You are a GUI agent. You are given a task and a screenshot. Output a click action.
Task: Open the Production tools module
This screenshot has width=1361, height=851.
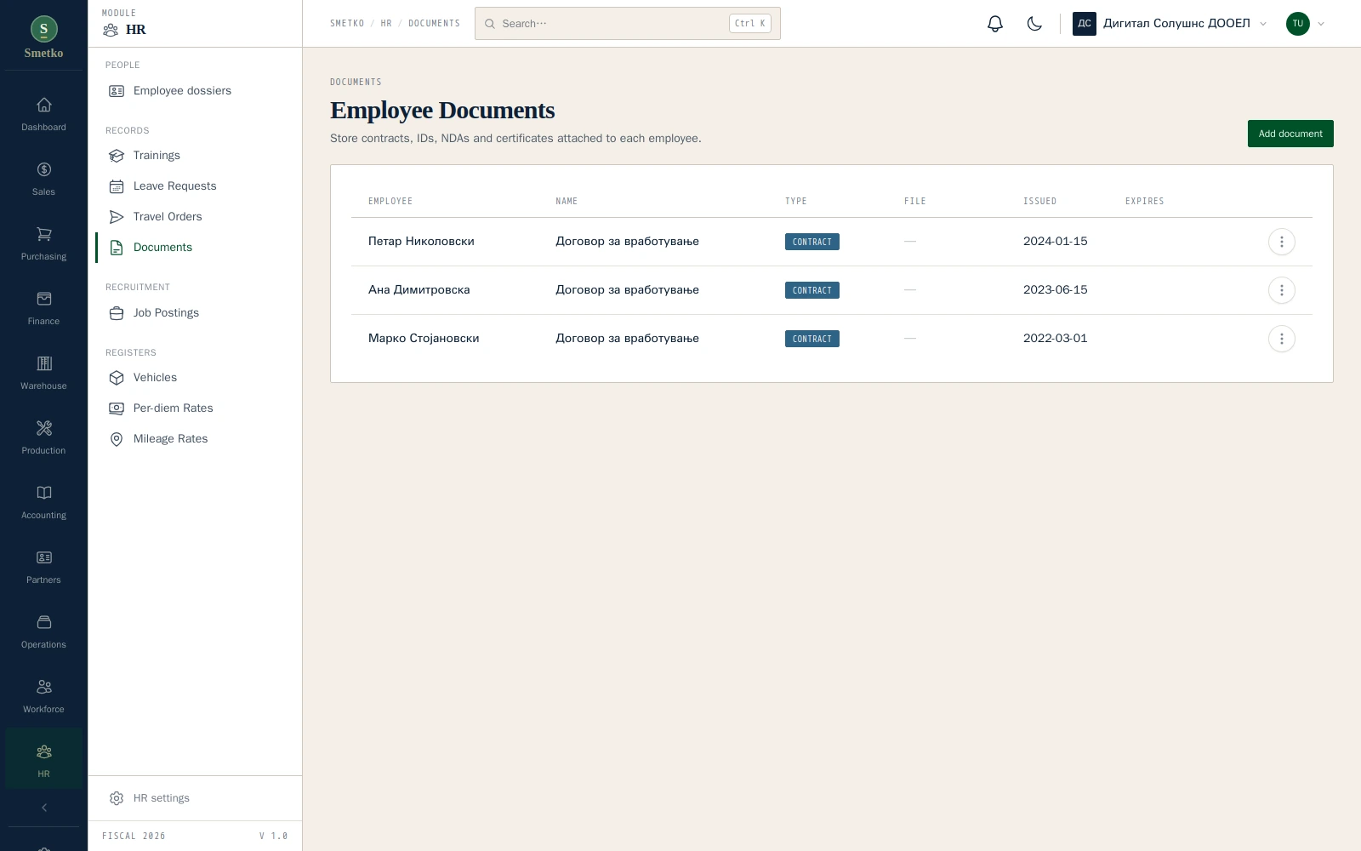43,438
